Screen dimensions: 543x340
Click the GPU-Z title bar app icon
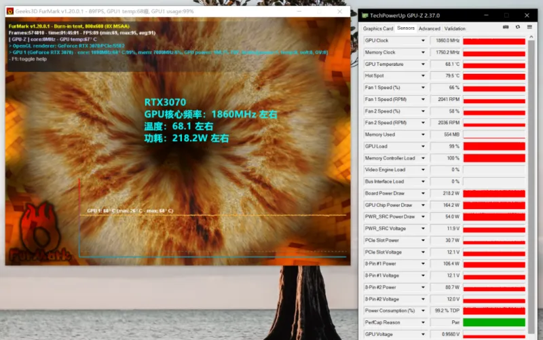click(x=364, y=16)
